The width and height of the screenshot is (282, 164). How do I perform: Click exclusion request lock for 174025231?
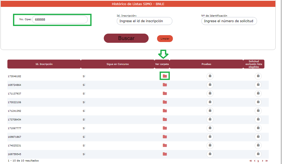click(258, 145)
